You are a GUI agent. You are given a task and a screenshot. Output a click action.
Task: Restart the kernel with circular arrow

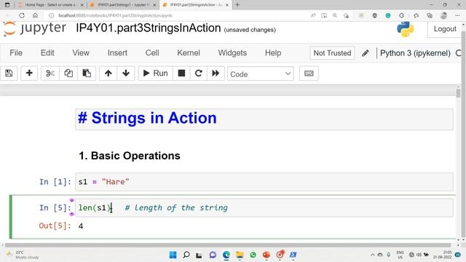pyautogui.click(x=198, y=73)
